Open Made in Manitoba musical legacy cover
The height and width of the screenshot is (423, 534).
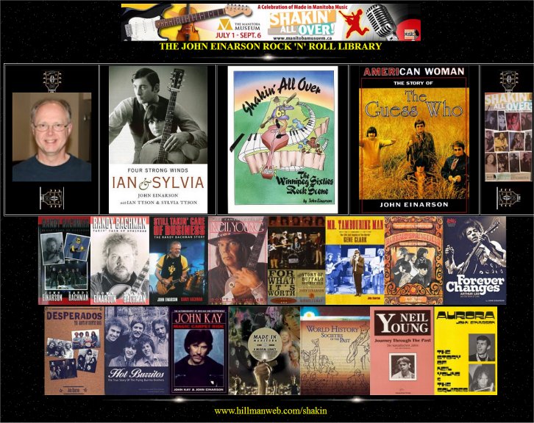point(264,350)
